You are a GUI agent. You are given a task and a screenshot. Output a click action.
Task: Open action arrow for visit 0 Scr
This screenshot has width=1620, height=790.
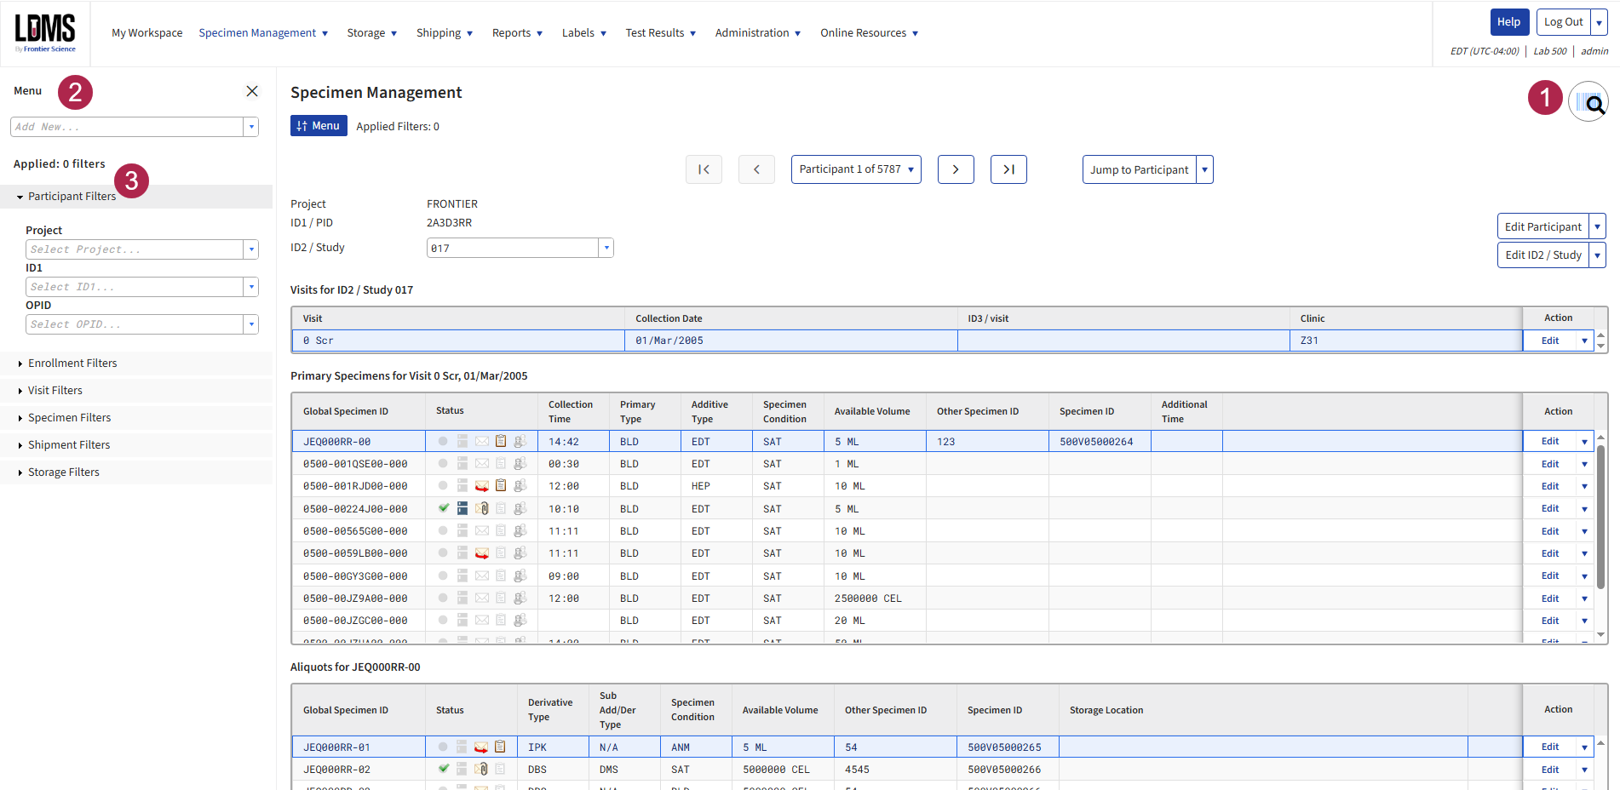pyautogui.click(x=1584, y=341)
